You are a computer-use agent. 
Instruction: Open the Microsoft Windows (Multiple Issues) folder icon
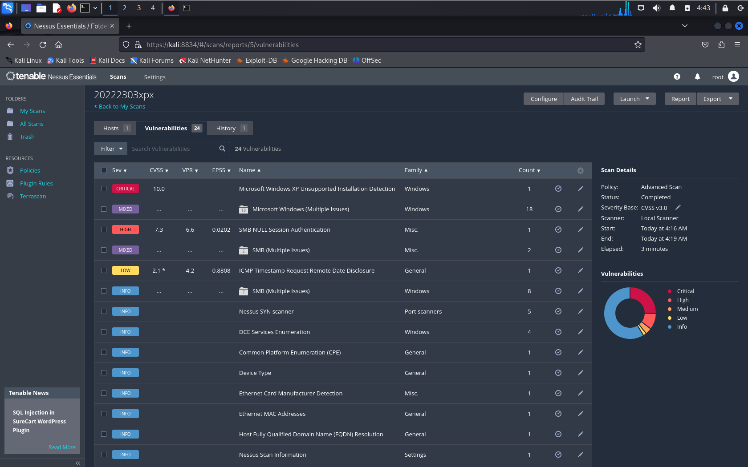(x=244, y=209)
